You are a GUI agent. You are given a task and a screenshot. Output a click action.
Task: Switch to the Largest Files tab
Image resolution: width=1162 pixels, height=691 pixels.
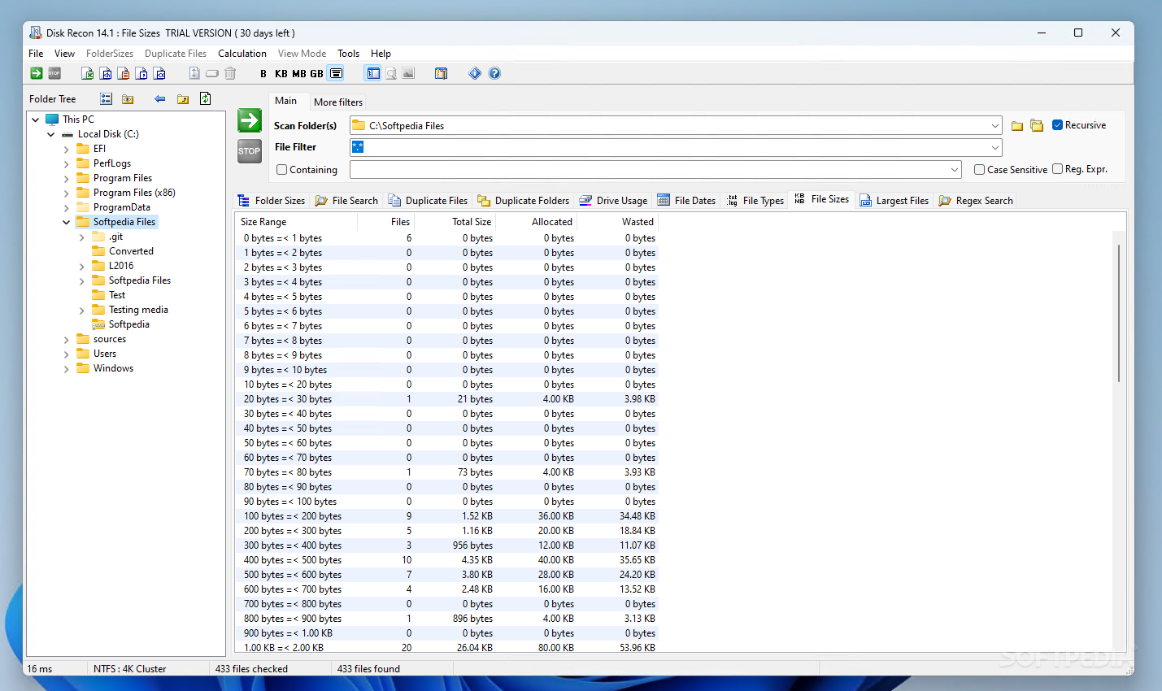point(894,201)
